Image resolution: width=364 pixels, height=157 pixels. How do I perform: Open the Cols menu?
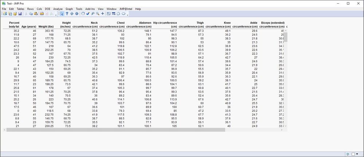pos(39,9)
